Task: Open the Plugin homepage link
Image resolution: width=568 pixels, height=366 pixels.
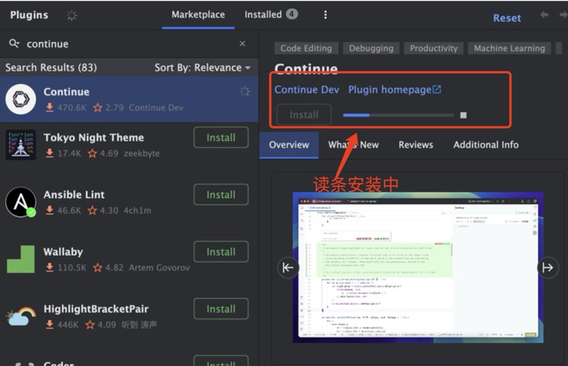Action: (x=390, y=90)
